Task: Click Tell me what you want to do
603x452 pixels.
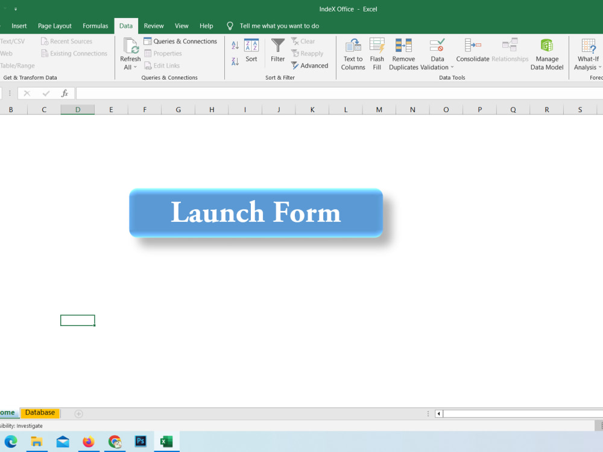Action: pos(279,26)
